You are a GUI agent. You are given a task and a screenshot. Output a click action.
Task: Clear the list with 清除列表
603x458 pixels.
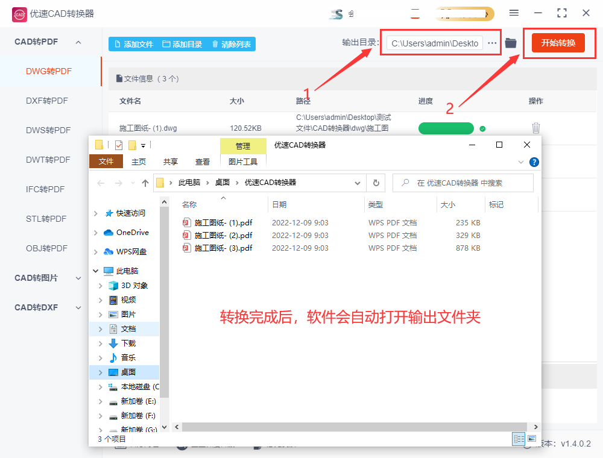(231, 44)
